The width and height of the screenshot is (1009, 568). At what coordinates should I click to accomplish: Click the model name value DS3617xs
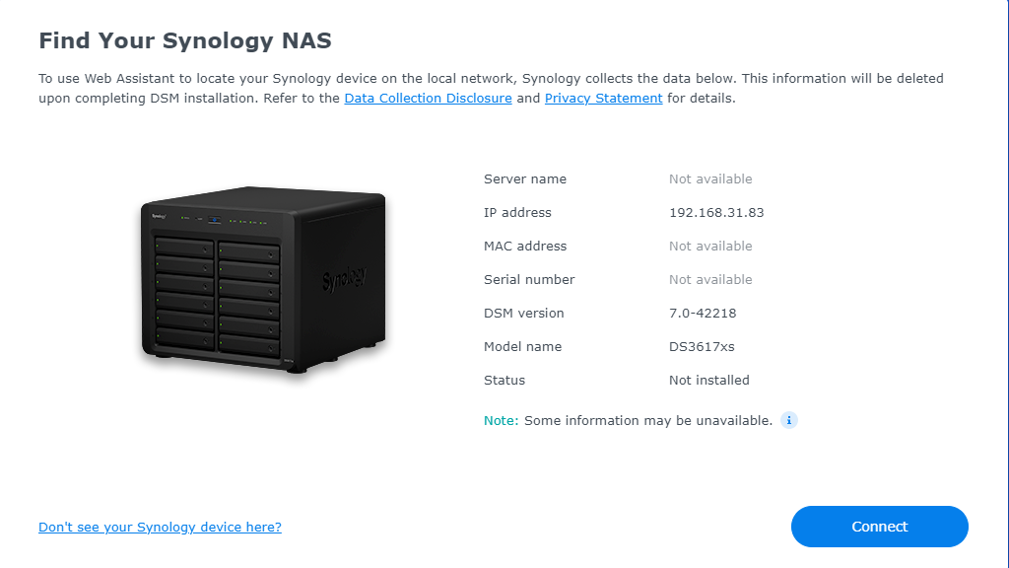click(702, 347)
